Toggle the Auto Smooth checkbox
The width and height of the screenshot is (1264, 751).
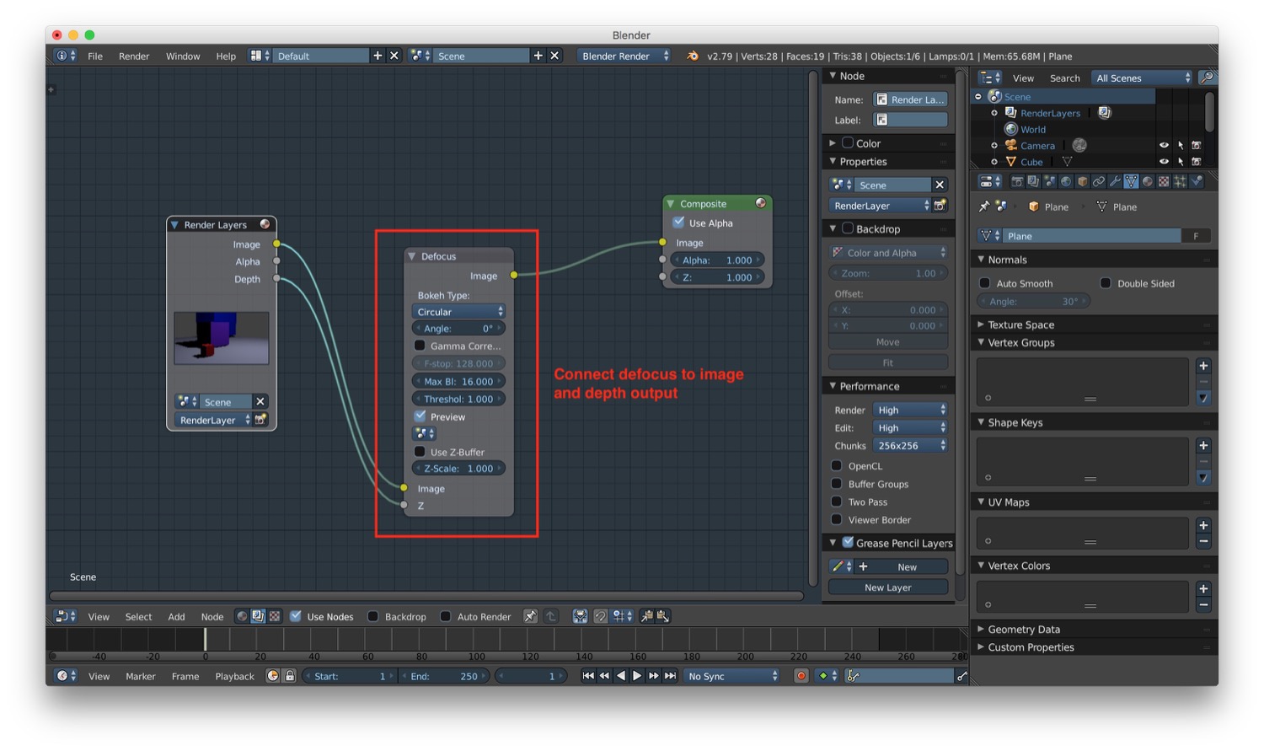click(984, 283)
